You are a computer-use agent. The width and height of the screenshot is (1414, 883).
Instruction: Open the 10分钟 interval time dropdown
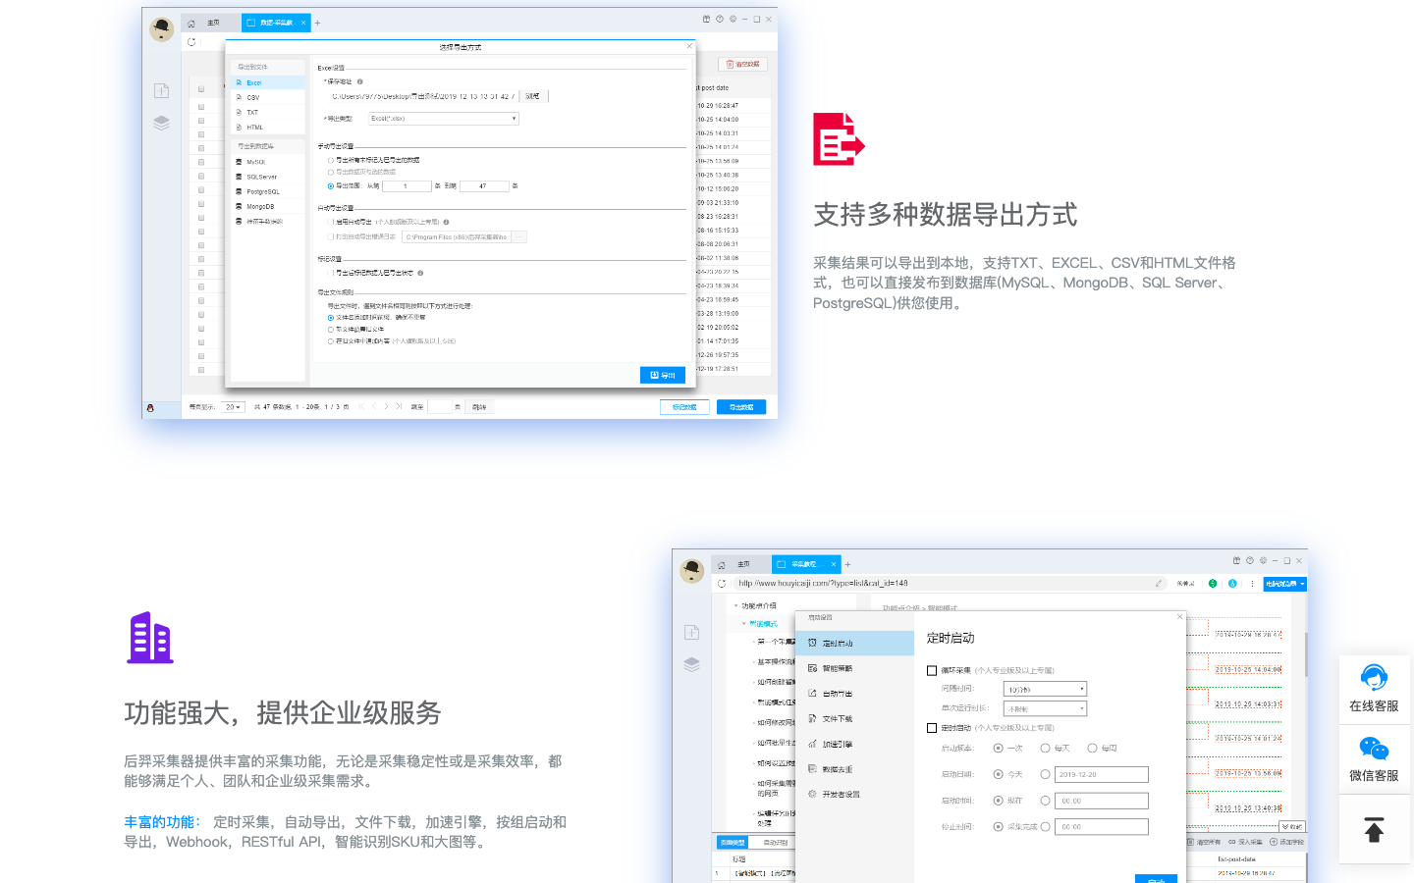1045,690
